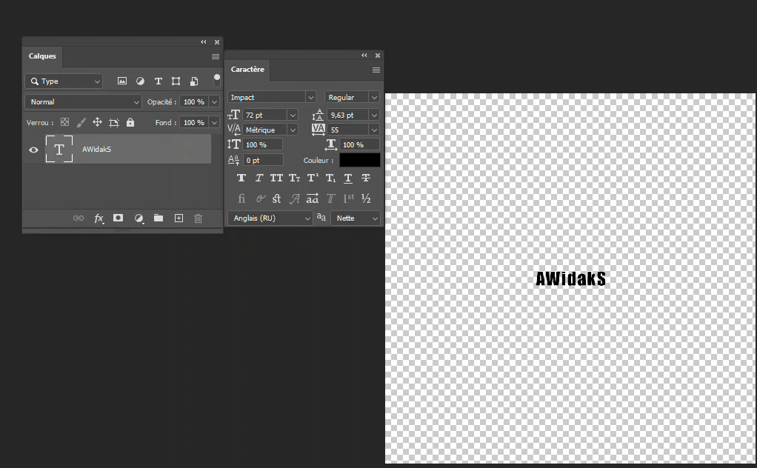Screen dimensions: 757x468
Task: Open the Caractère panel hamburger menu
Action: pos(376,70)
